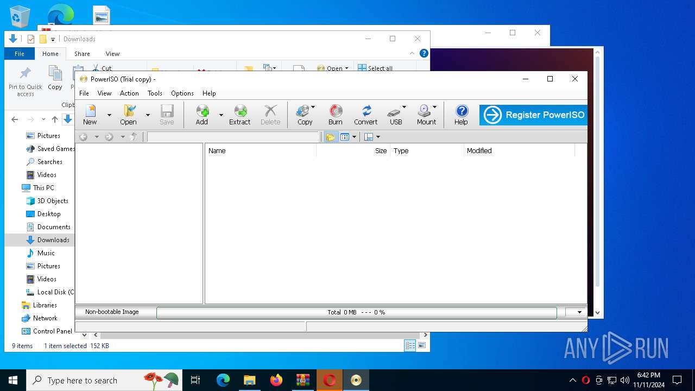Open Firefox from taskbar
This screenshot has height=391, width=695.
coord(276,380)
